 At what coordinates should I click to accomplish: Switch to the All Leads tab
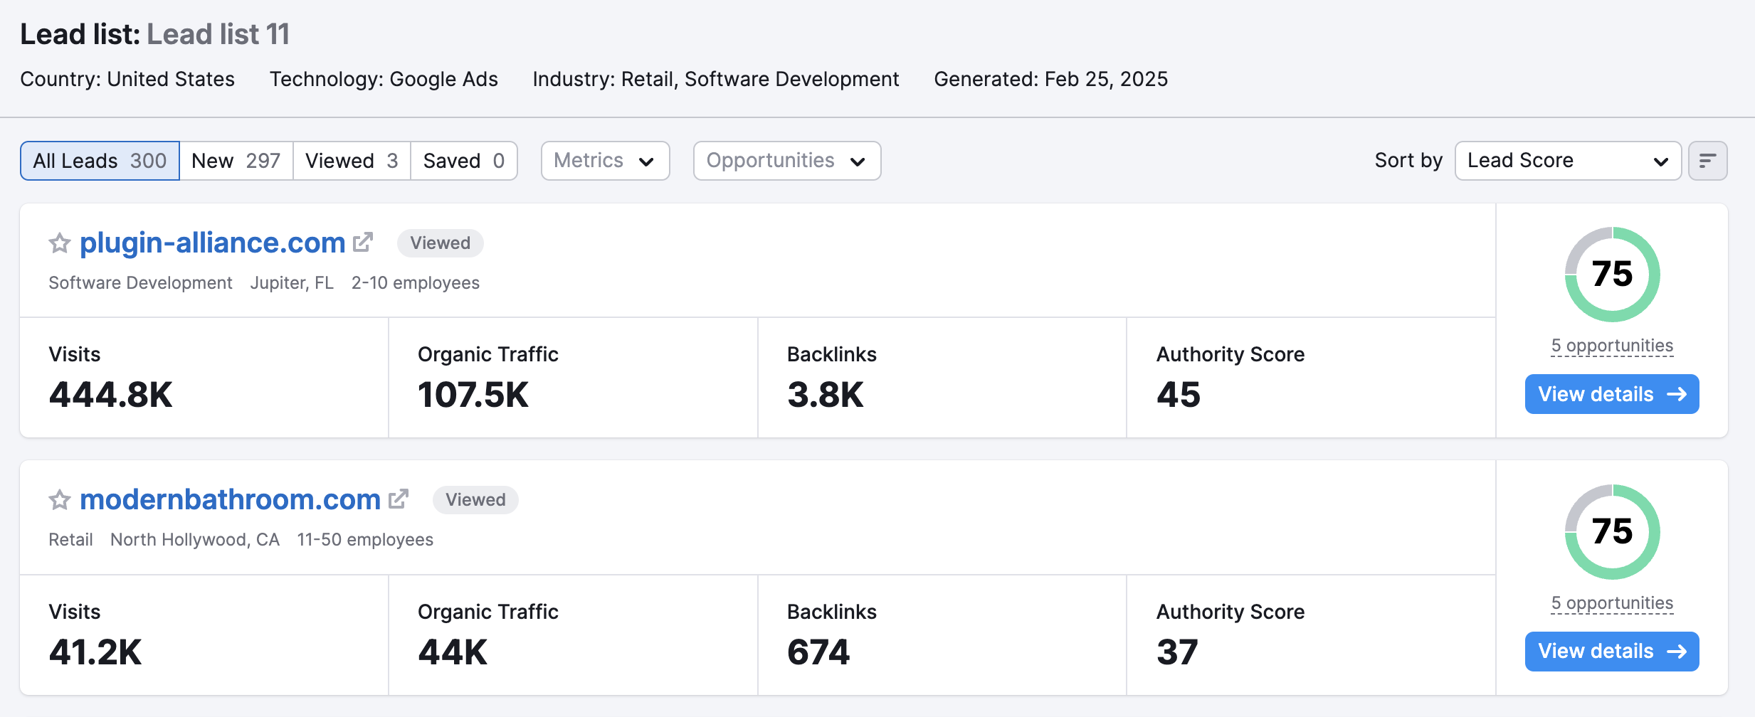click(x=100, y=161)
